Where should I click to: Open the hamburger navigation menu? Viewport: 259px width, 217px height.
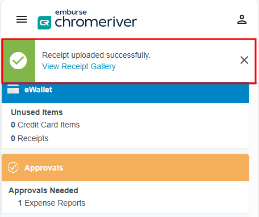tap(22, 19)
